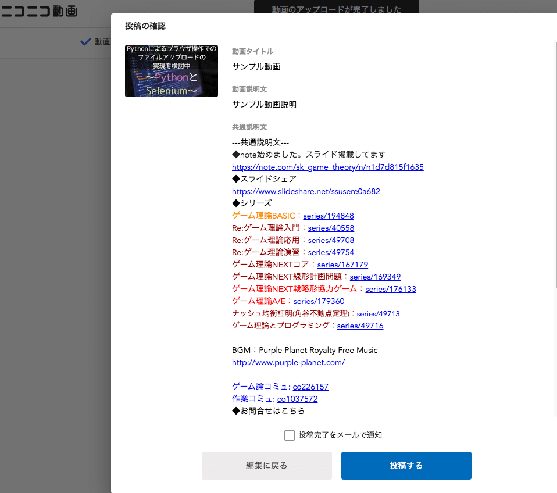
Task: Submit the post with 投稿する button
Action: (406, 466)
